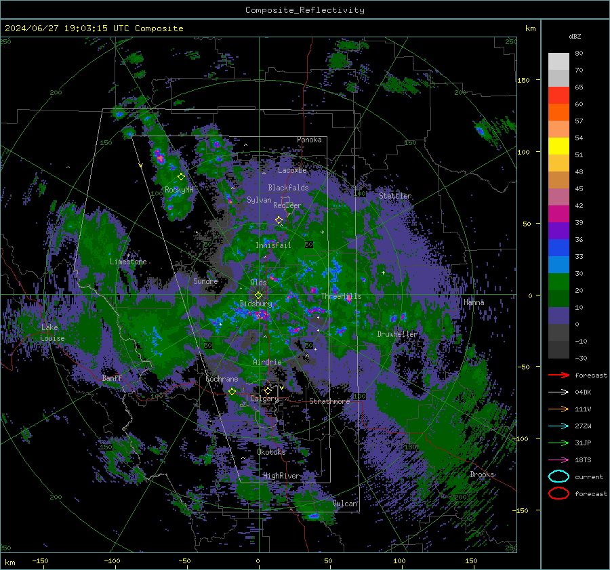
Task: Click the Limestone label on the map
Action: pyautogui.click(x=128, y=262)
